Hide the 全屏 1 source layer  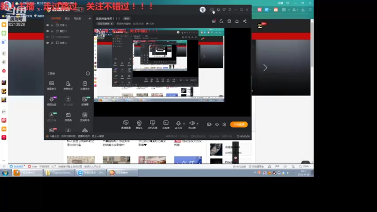[48, 43]
